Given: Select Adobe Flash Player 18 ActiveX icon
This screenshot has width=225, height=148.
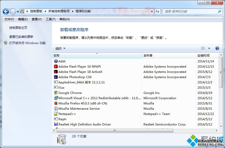Looking at the screenshot, I should tap(56, 72).
